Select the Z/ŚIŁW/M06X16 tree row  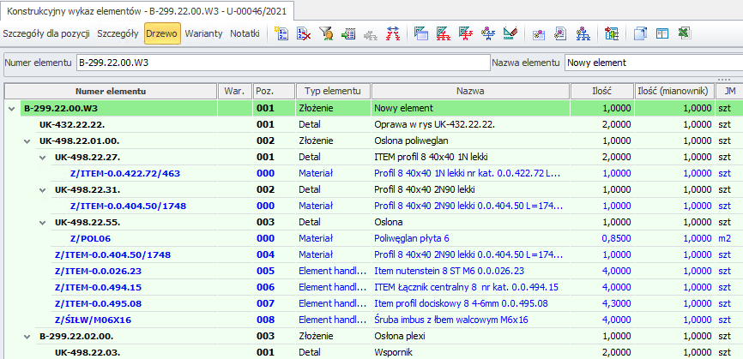(92, 320)
